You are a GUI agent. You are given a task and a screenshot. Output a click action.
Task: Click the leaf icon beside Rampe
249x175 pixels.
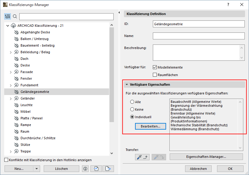pos(16,125)
